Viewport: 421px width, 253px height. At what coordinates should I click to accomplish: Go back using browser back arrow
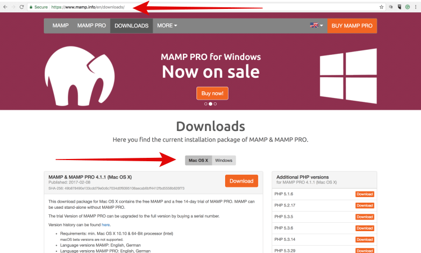[6, 7]
